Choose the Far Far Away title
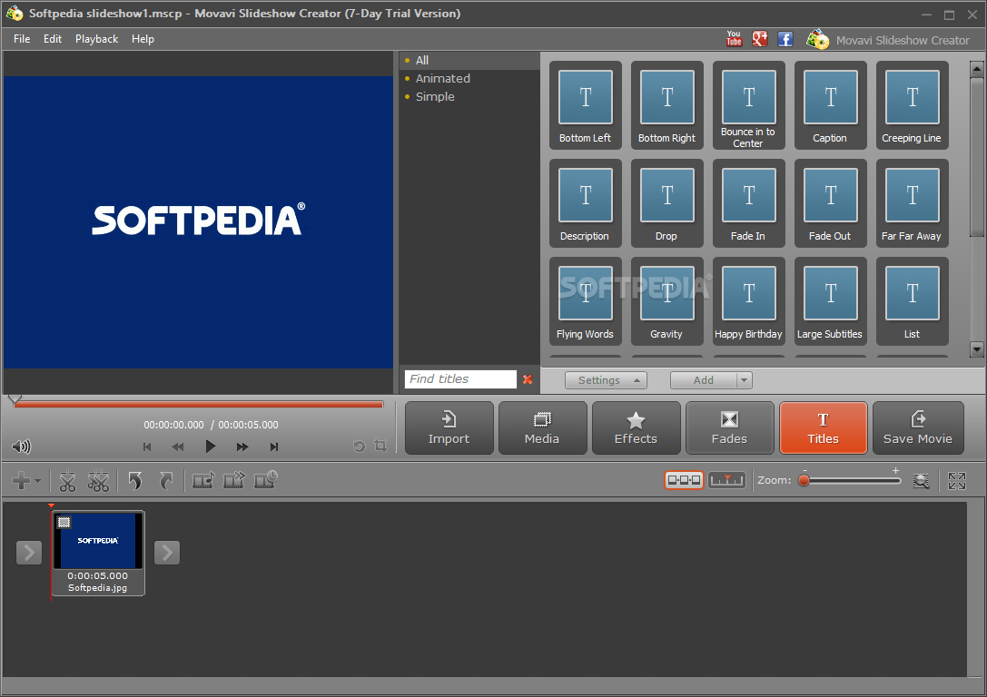Screen dimensions: 987x697 point(913,203)
